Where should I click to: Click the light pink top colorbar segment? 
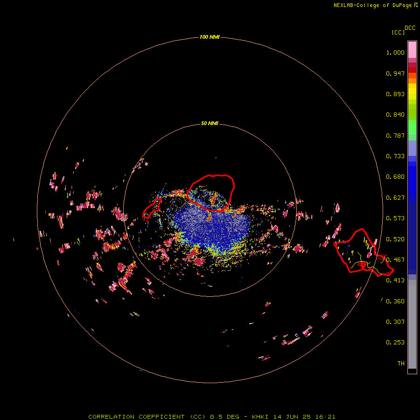pyautogui.click(x=412, y=50)
